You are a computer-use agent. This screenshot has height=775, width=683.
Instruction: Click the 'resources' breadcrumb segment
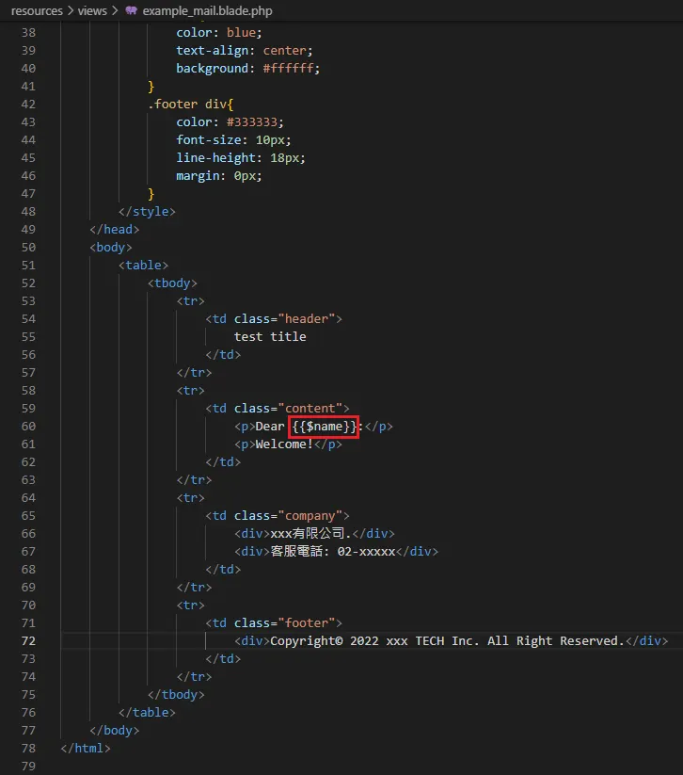coord(37,11)
